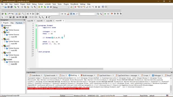
Task: Click the Rebuild icon
Action: point(48,7)
